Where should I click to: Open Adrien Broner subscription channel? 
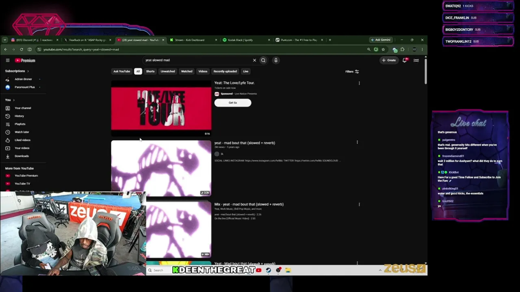23,79
